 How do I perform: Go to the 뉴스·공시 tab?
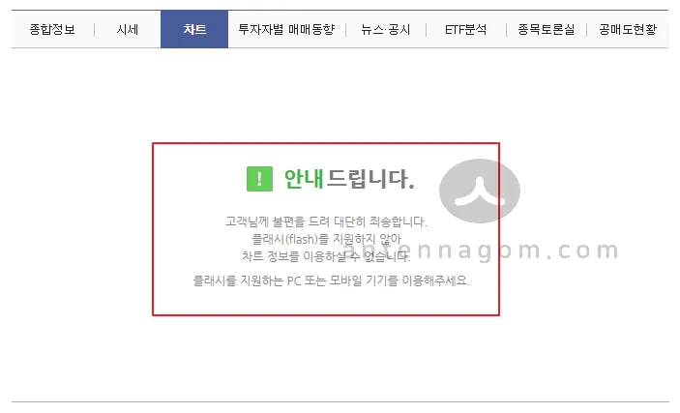[x=386, y=29]
